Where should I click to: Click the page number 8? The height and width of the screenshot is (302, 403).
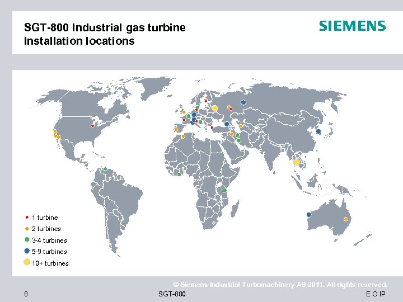click(x=26, y=294)
